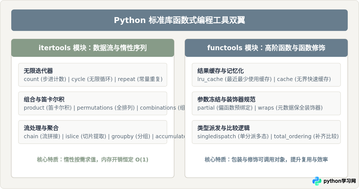
Task: Click the chain, islice, groupby description line
Action: pos(104,137)
